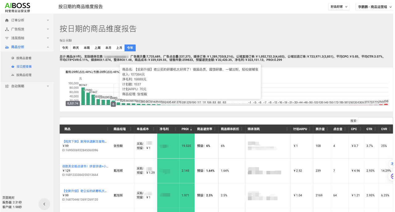Image resolution: width=395 pixels, height=212 pixels.
Task: Select the 本月 date range option
Action: [x=108, y=48]
